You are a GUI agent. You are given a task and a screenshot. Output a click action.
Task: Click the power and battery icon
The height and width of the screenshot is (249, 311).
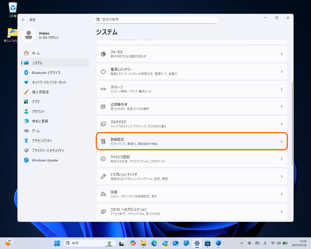click(x=103, y=71)
